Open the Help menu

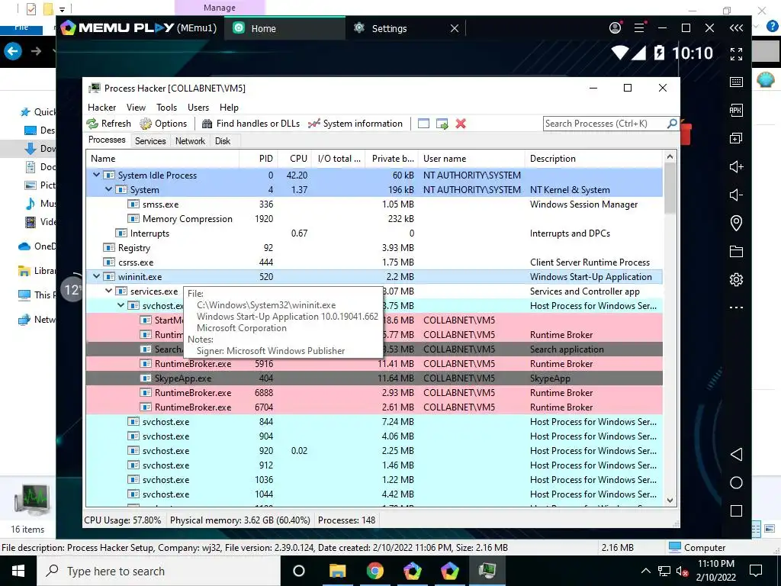coord(229,107)
